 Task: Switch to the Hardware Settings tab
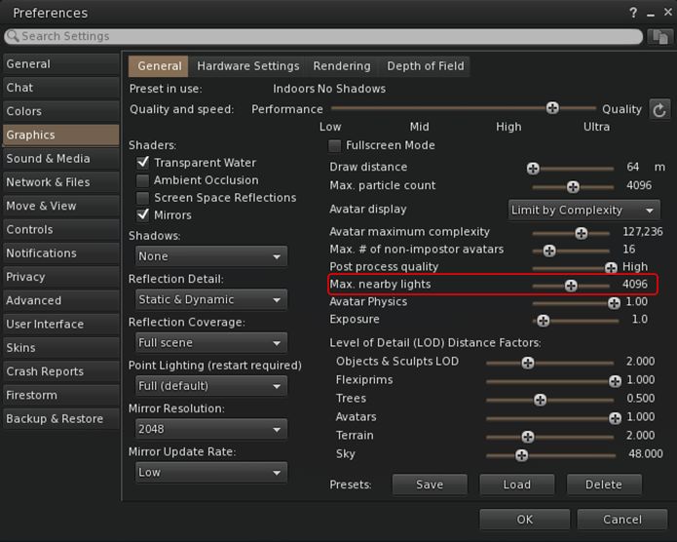coord(247,66)
